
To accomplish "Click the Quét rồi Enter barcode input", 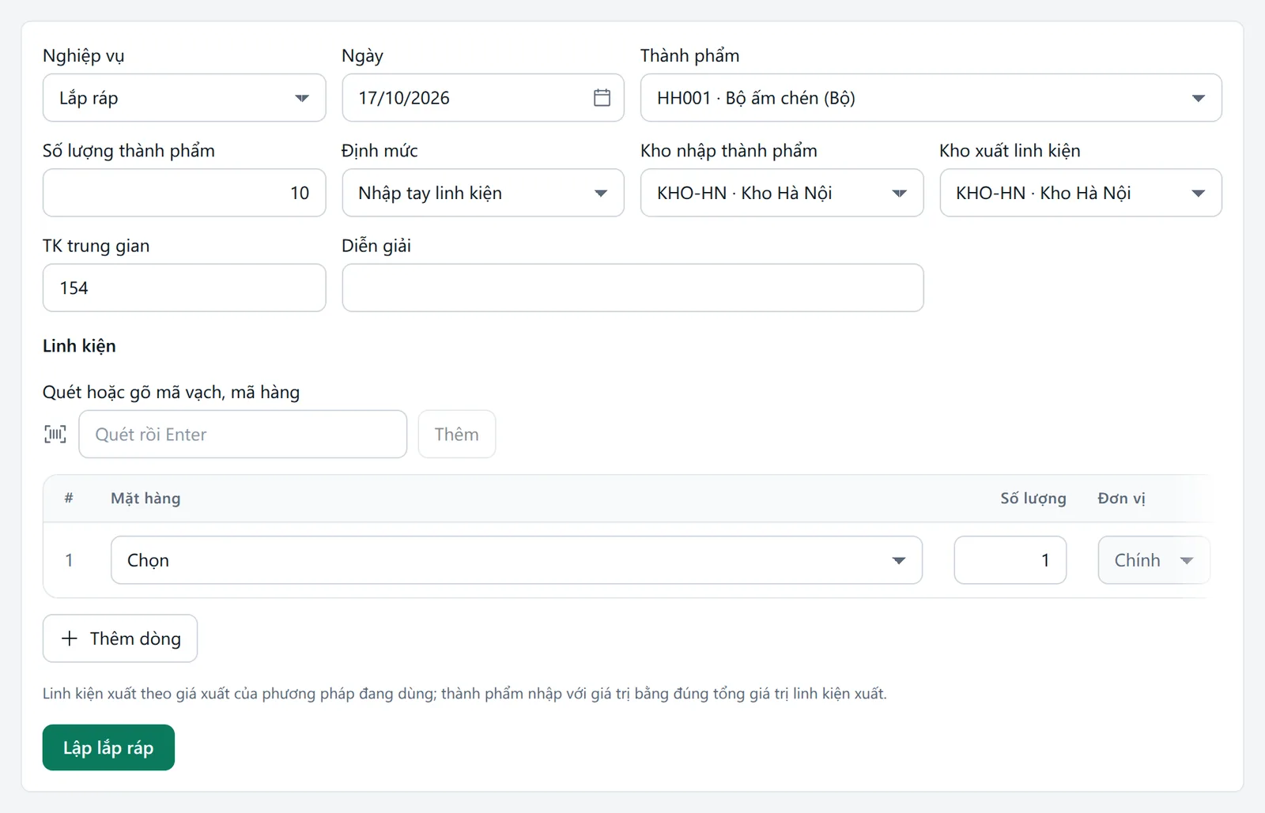I will click(243, 434).
